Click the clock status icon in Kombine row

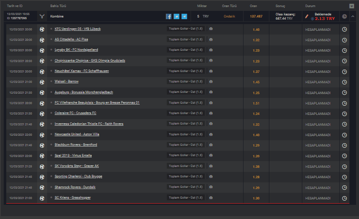344,17
